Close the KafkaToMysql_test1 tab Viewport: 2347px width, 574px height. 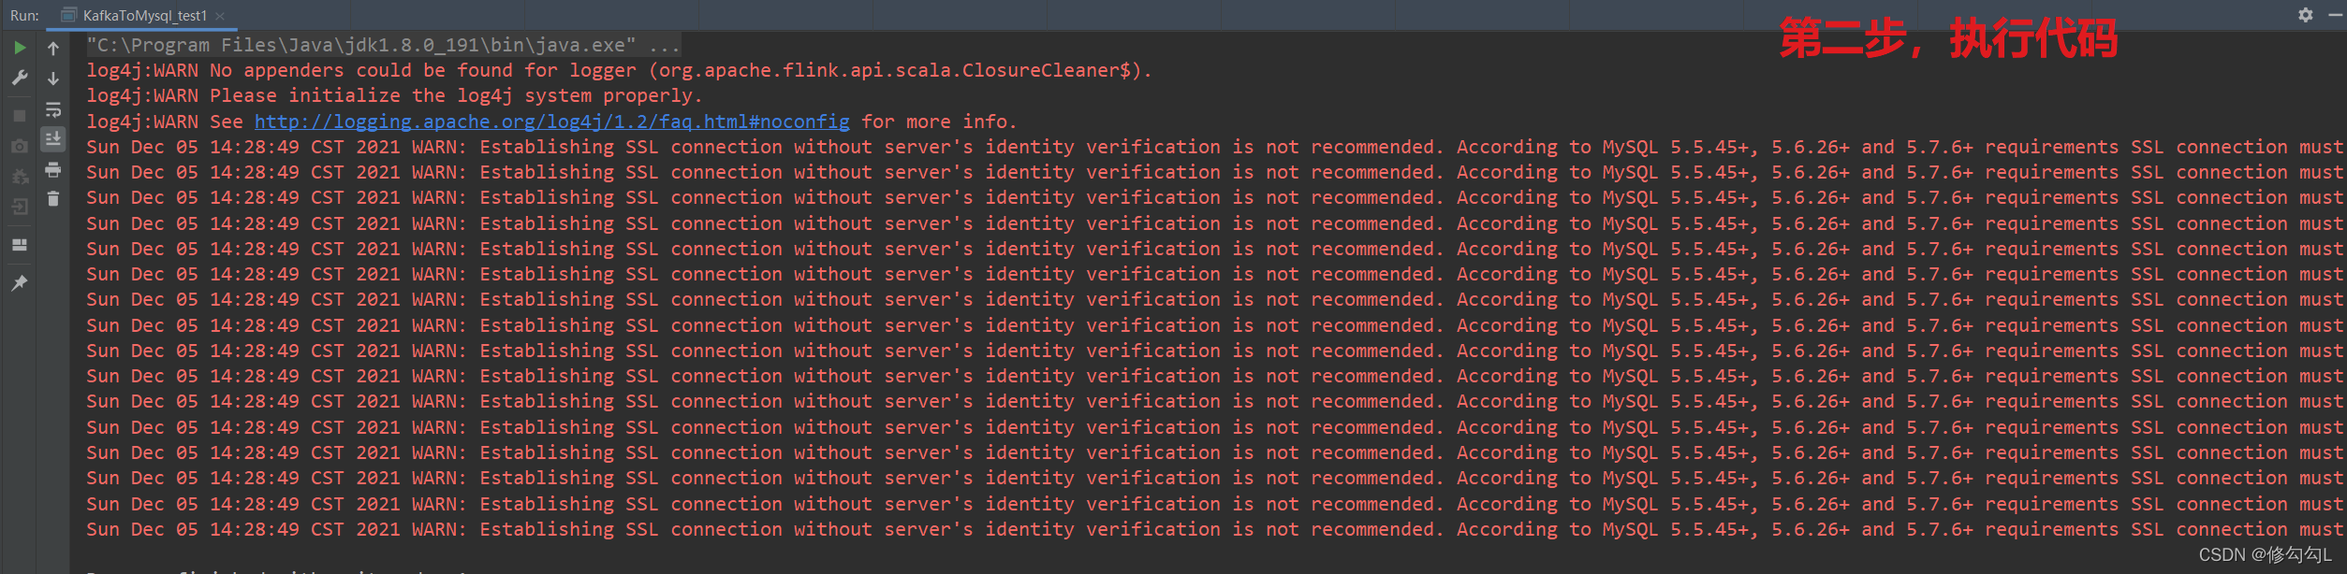coord(220,16)
